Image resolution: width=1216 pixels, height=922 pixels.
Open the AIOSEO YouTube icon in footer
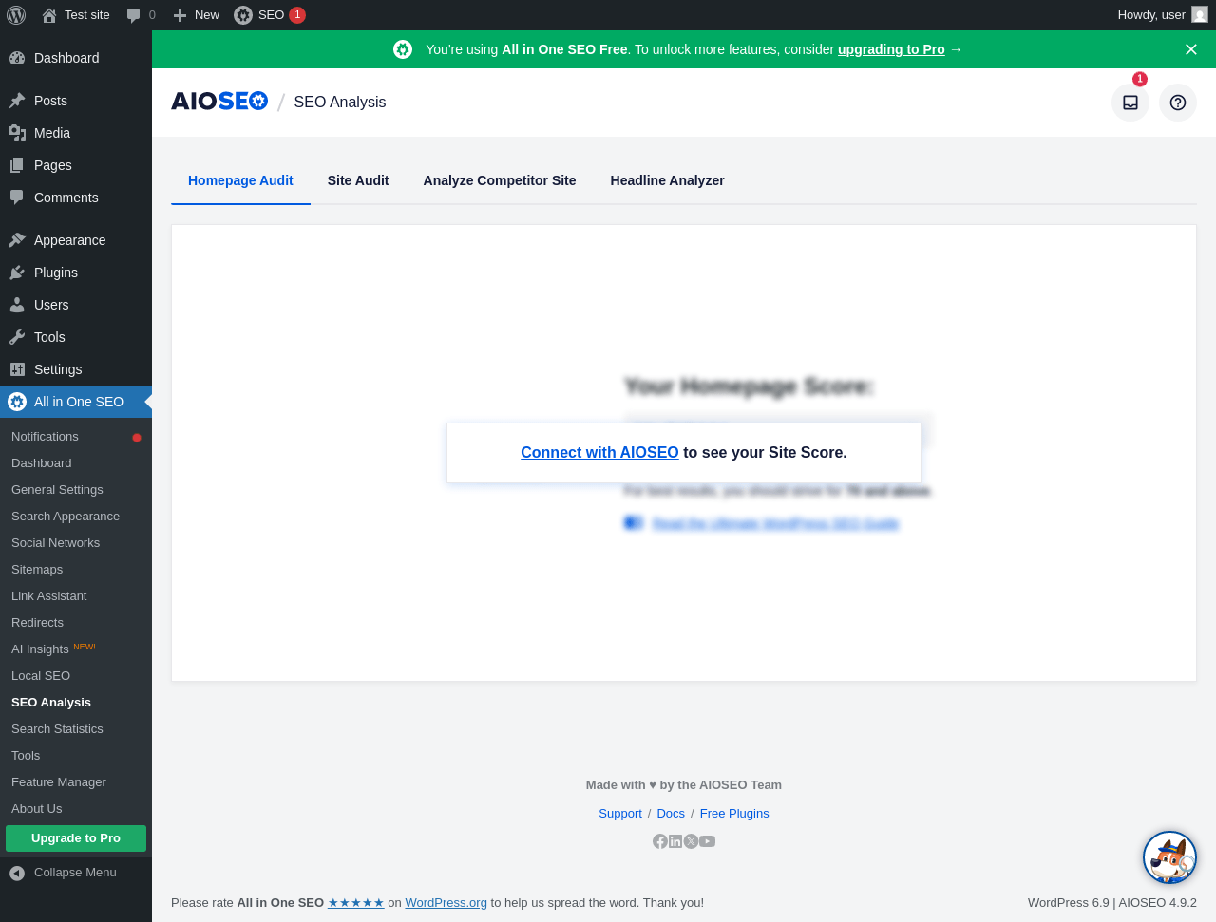pyautogui.click(x=708, y=841)
